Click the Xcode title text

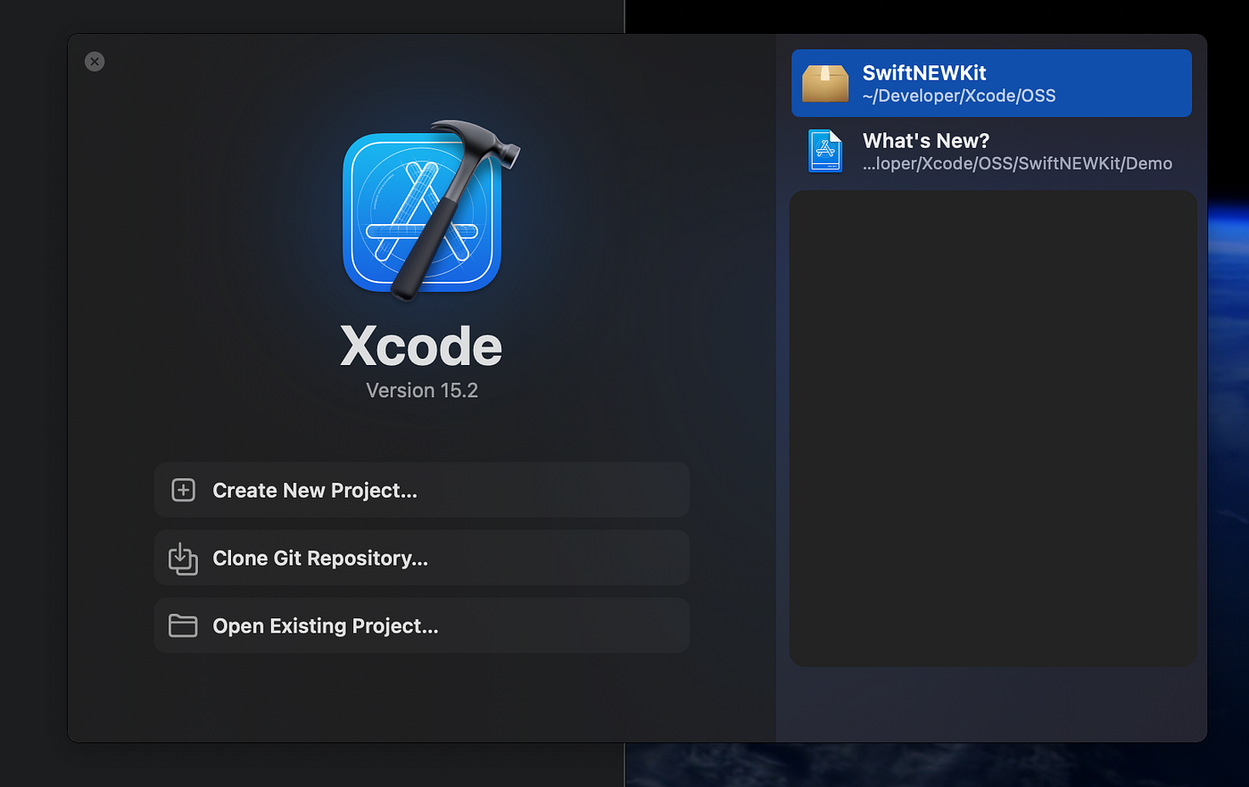[x=421, y=347]
